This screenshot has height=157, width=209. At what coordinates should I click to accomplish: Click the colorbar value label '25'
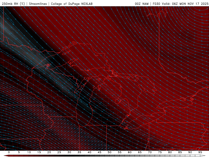click(59, 152)
